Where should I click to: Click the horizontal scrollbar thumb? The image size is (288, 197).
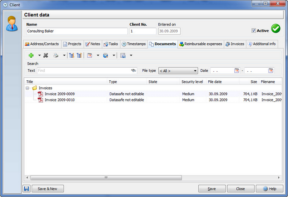tap(106, 178)
